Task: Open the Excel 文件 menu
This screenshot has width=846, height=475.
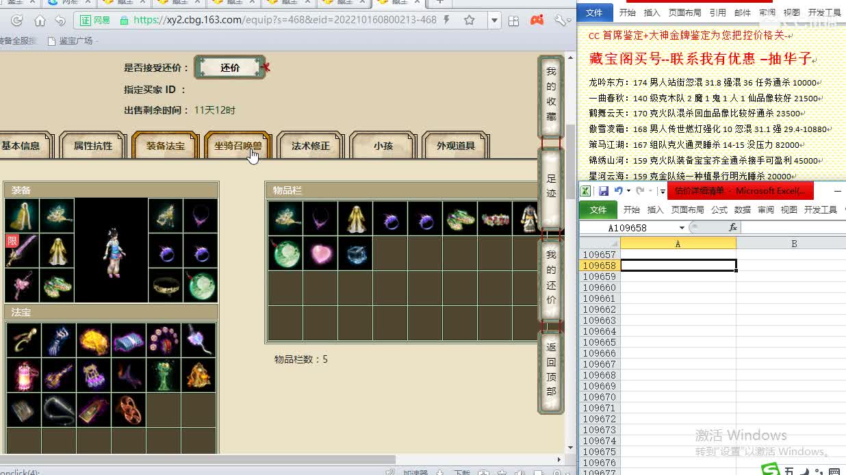Action: pyautogui.click(x=598, y=210)
